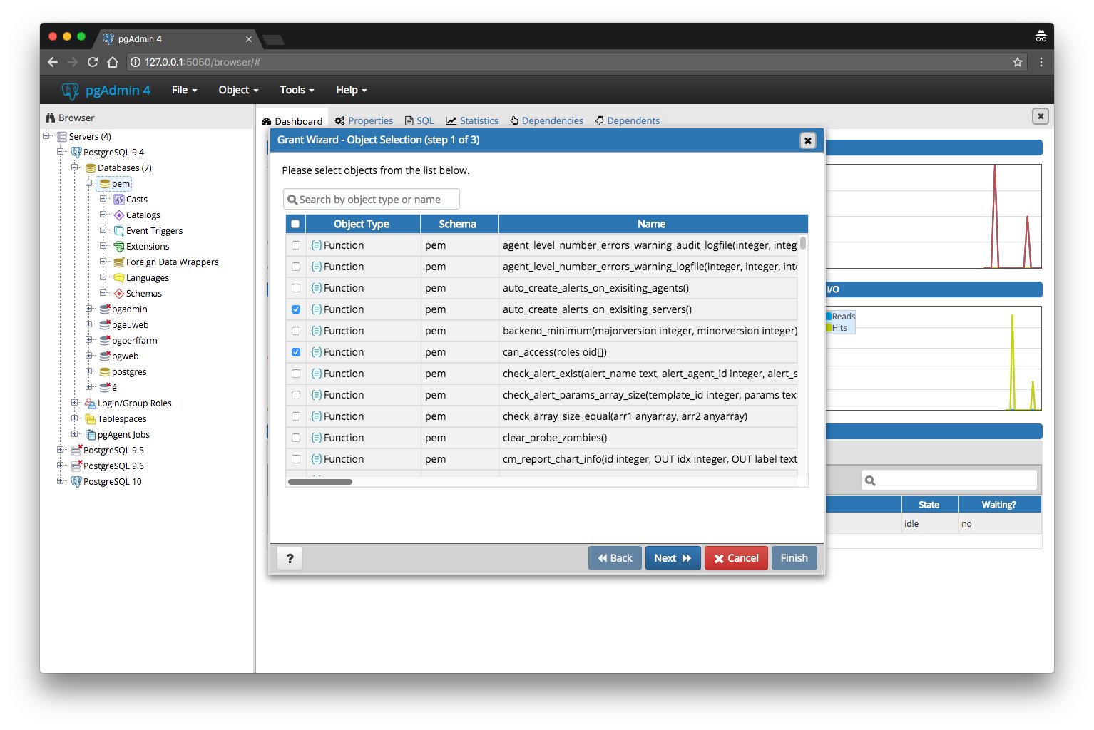Check auto_create_alerts_on_exisiting_agents() checkbox
This screenshot has height=730, width=1094.
(x=296, y=288)
